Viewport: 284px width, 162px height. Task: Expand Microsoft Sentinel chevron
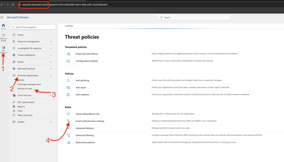point(51,69)
